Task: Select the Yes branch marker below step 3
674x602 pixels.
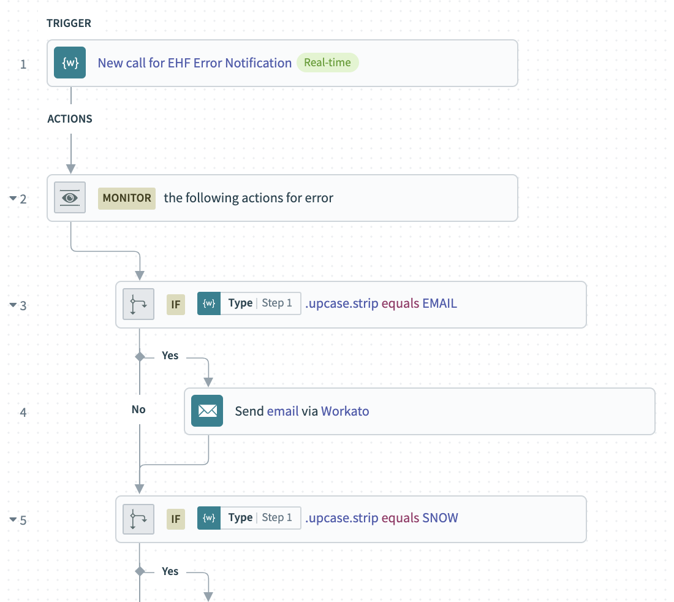Action: pos(138,356)
